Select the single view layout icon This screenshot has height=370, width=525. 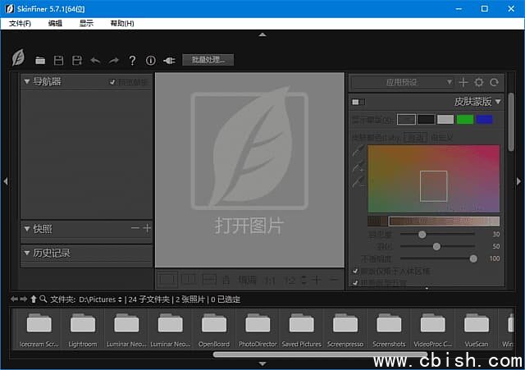[167, 280]
